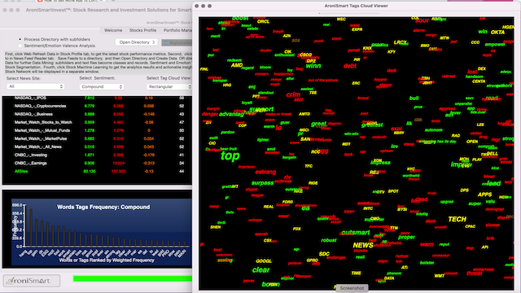Open the Tag Cloud View Rectangular dropdown
The height and width of the screenshot is (293, 521).
(169, 86)
